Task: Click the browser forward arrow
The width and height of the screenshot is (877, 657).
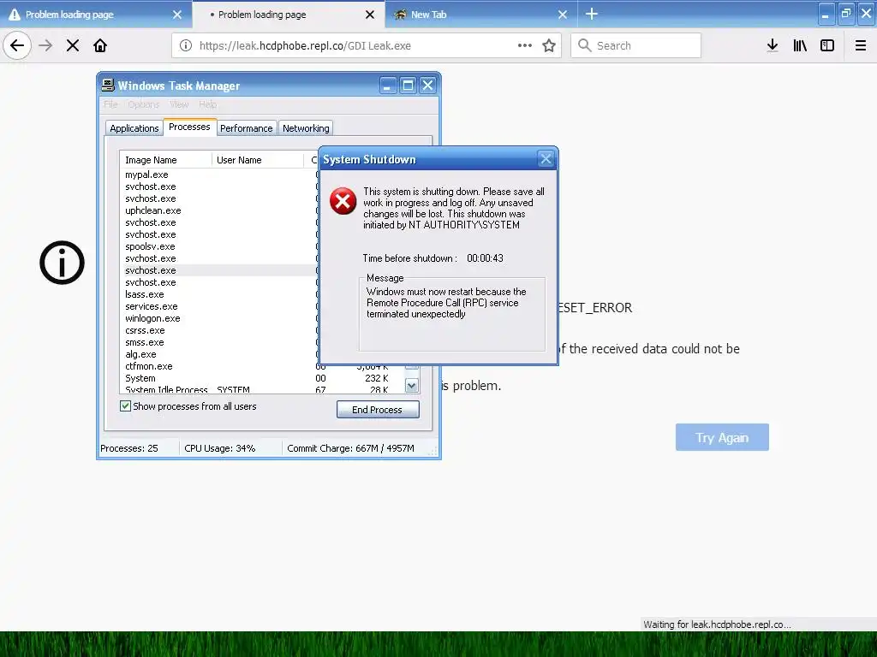Action: pos(45,45)
